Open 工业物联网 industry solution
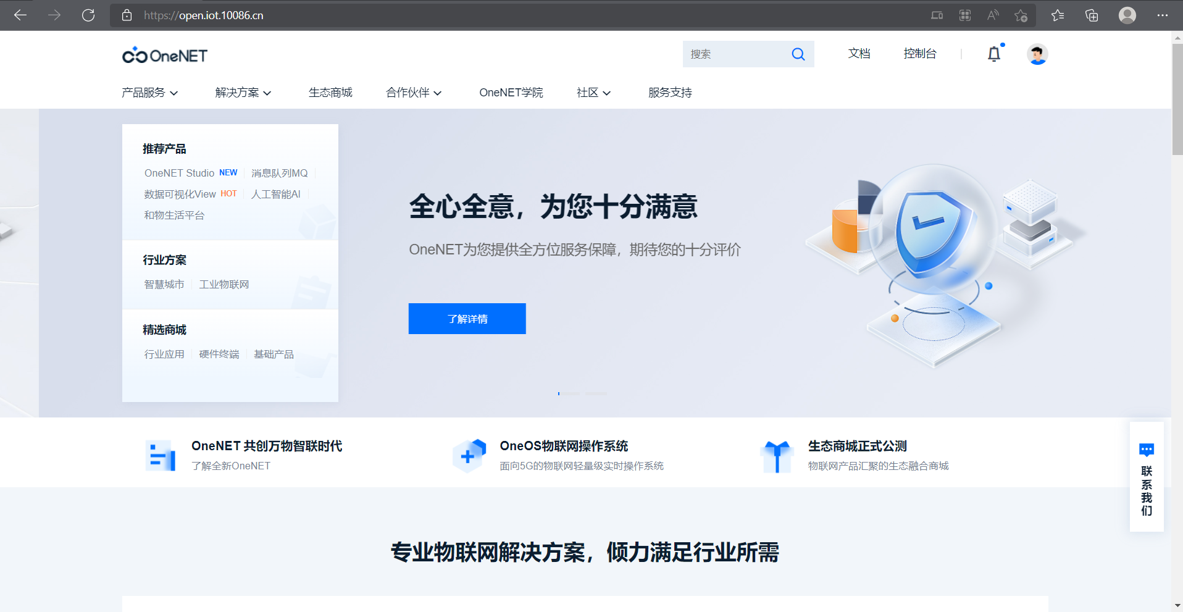The width and height of the screenshot is (1183, 612). point(224,284)
